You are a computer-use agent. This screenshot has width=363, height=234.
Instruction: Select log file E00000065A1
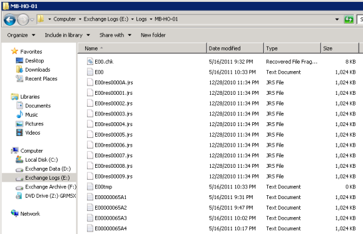[x=111, y=197]
